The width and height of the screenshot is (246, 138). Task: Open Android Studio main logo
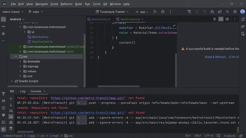point(4,4)
